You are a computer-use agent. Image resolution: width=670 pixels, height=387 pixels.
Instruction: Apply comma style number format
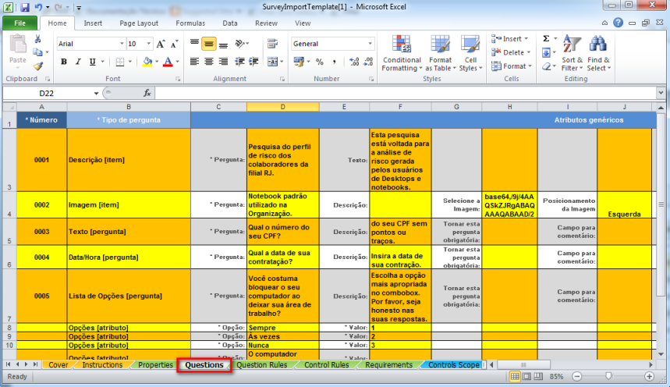click(334, 62)
